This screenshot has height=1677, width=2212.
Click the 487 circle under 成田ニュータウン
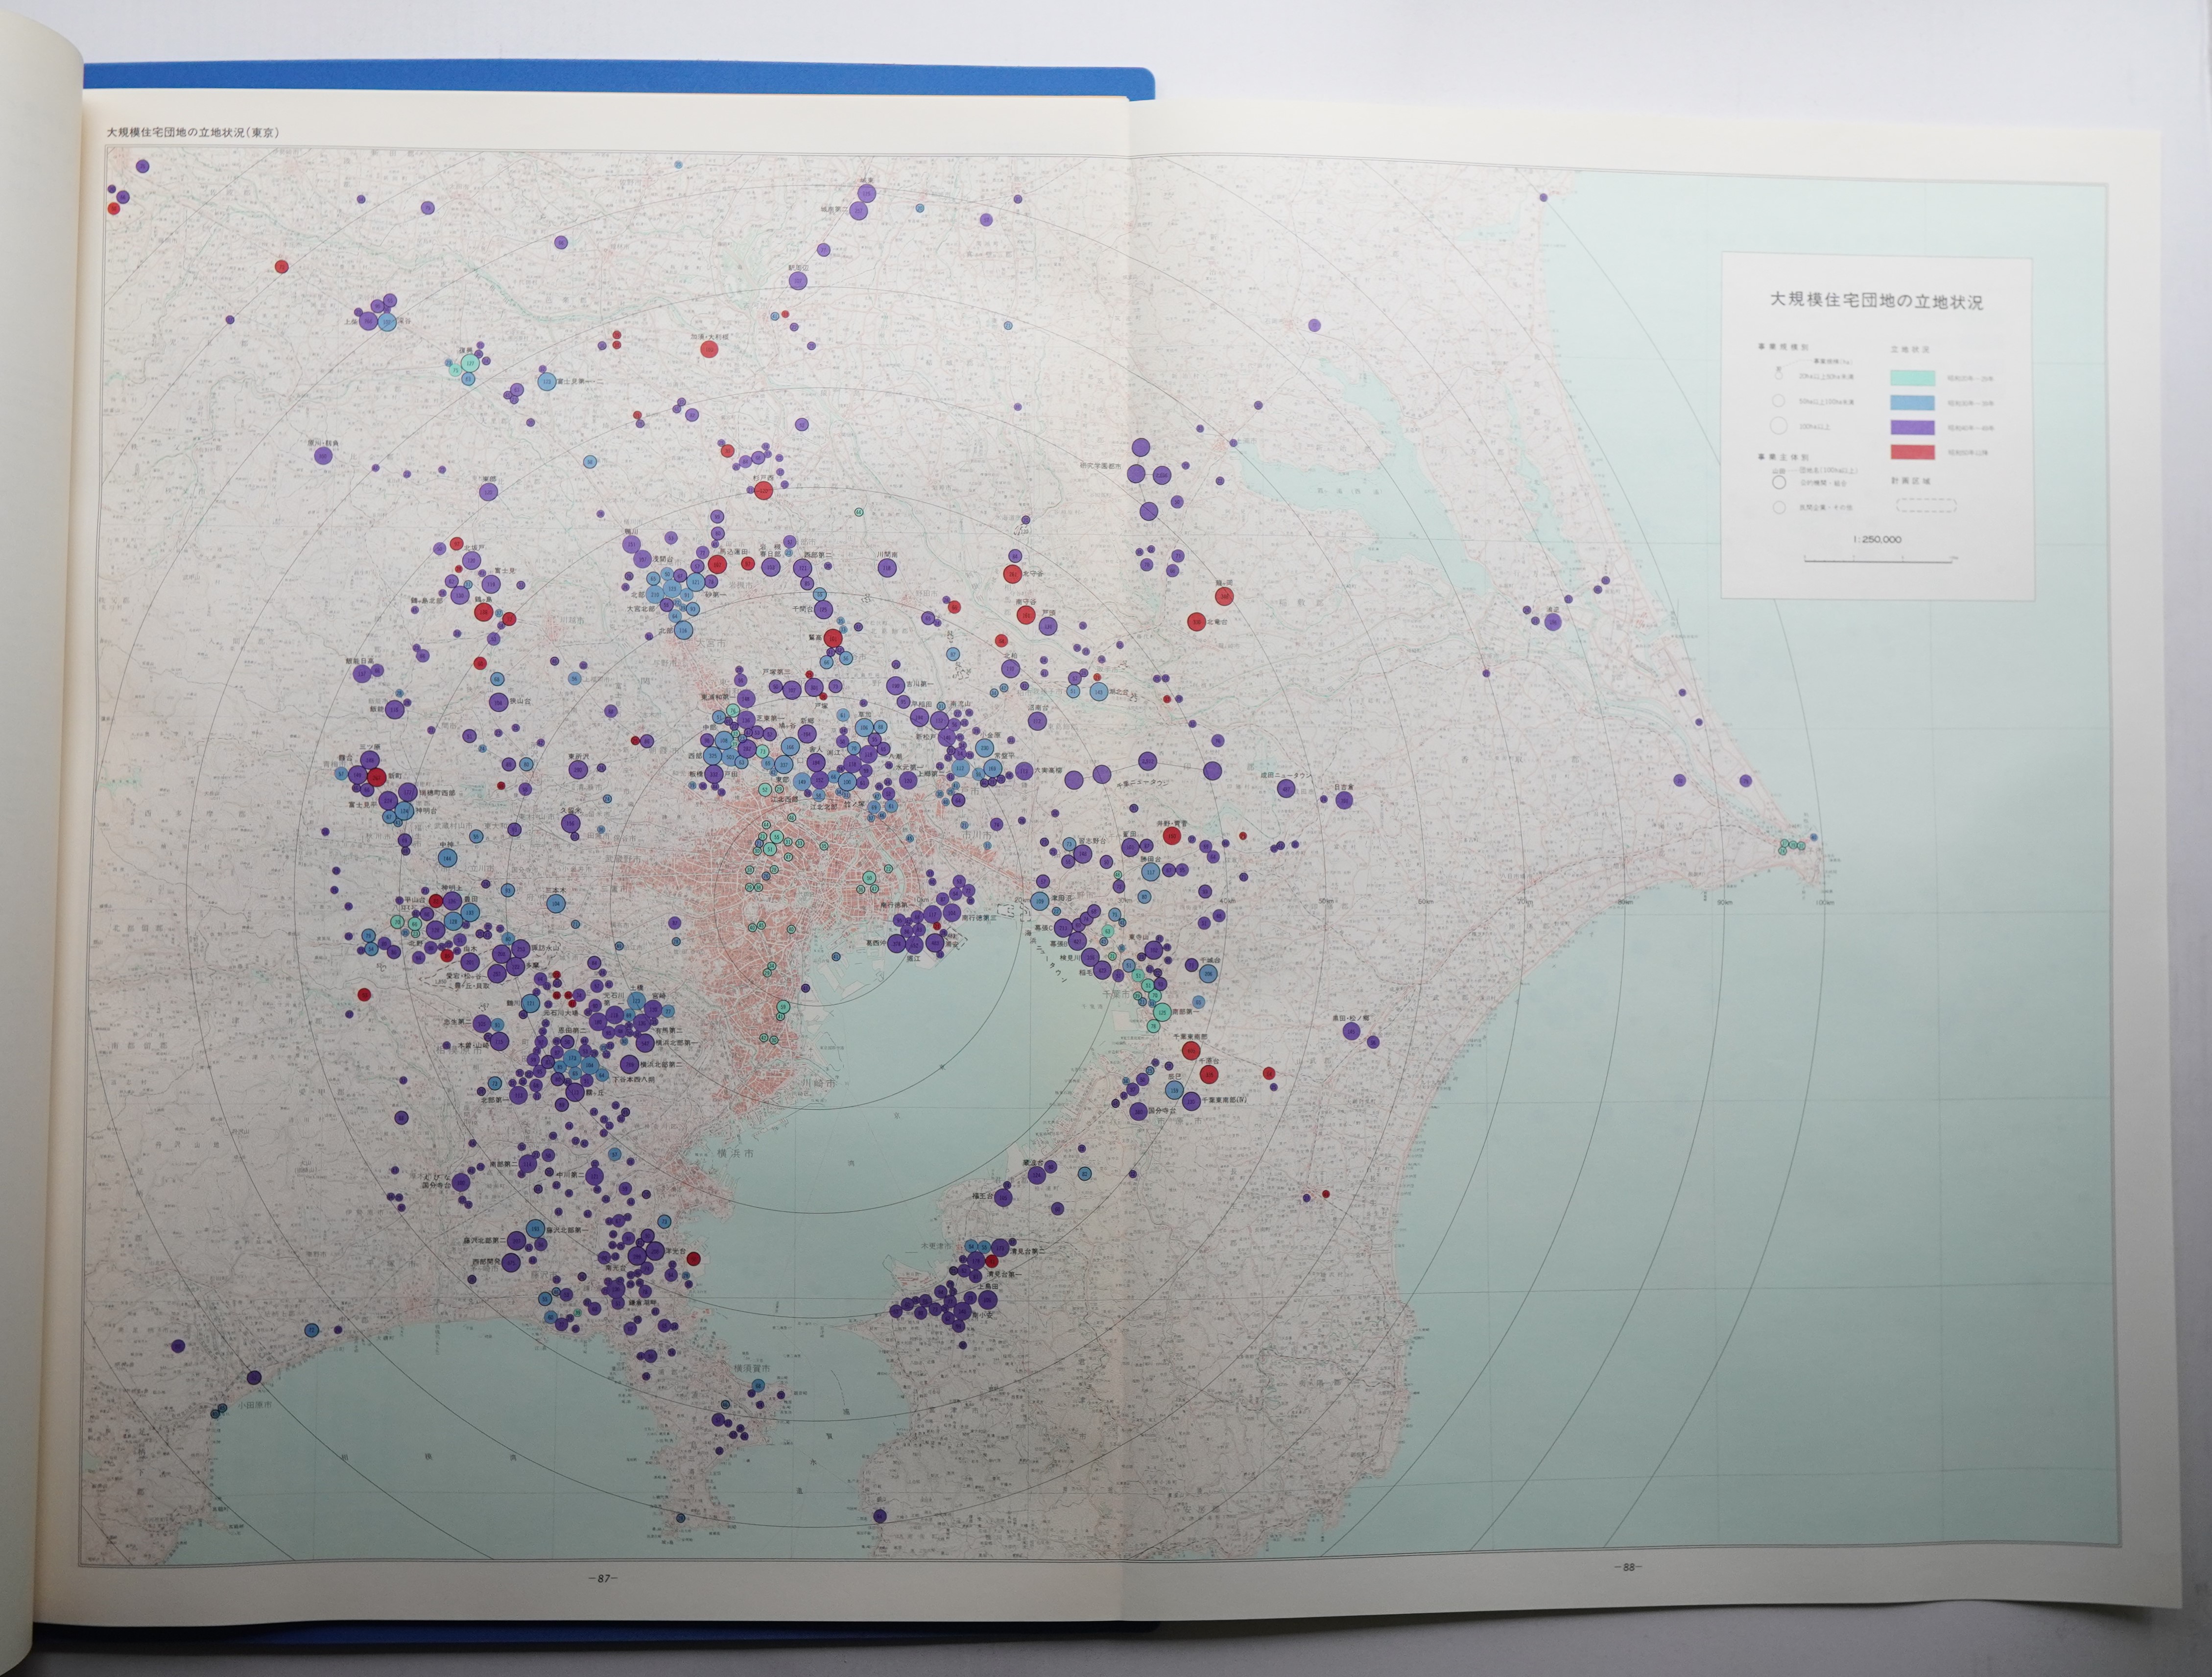[x=1287, y=789]
